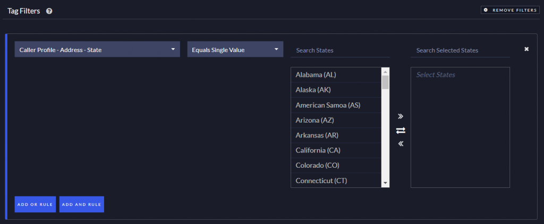Click the Search Selected States field
Image resolution: width=544 pixels, height=224 pixels.
460,50
